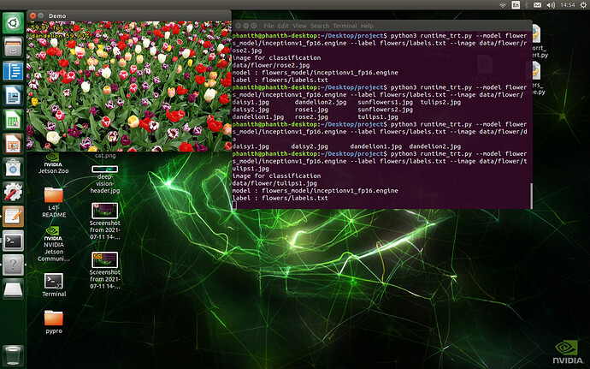Open the sound volume indicator in top panel
The height and width of the screenshot is (369, 590).
click(x=551, y=5)
